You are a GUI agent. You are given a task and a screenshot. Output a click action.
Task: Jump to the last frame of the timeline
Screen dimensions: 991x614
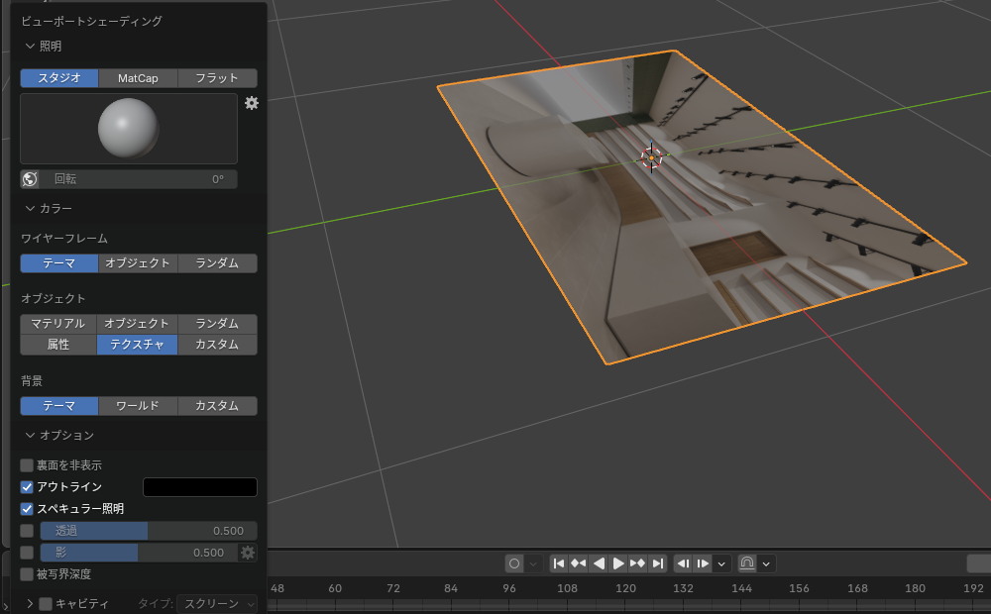[x=658, y=563]
